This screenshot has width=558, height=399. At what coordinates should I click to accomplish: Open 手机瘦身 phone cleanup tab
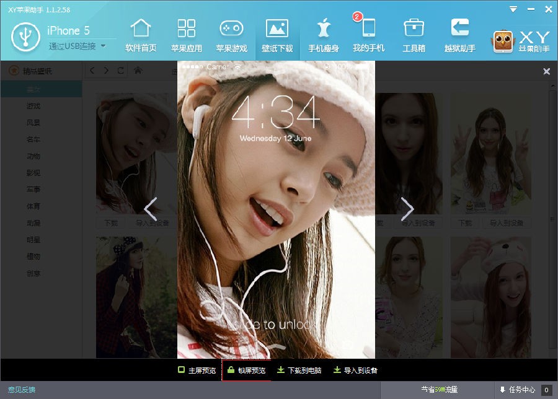[x=323, y=35]
